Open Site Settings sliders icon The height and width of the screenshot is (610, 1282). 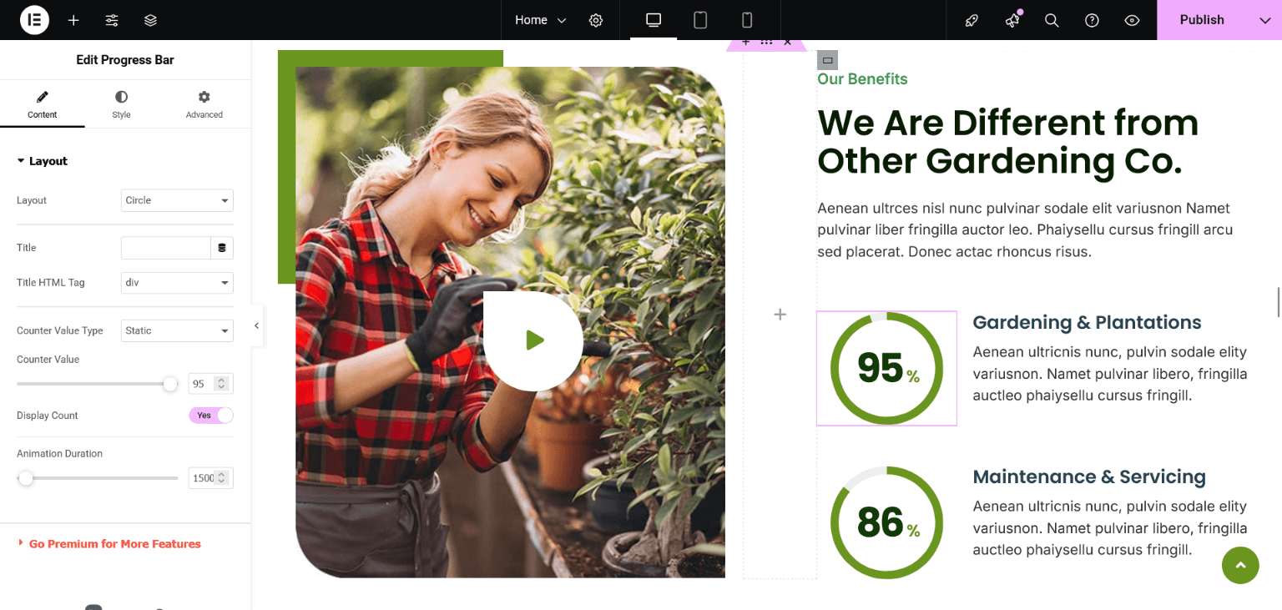pos(112,20)
